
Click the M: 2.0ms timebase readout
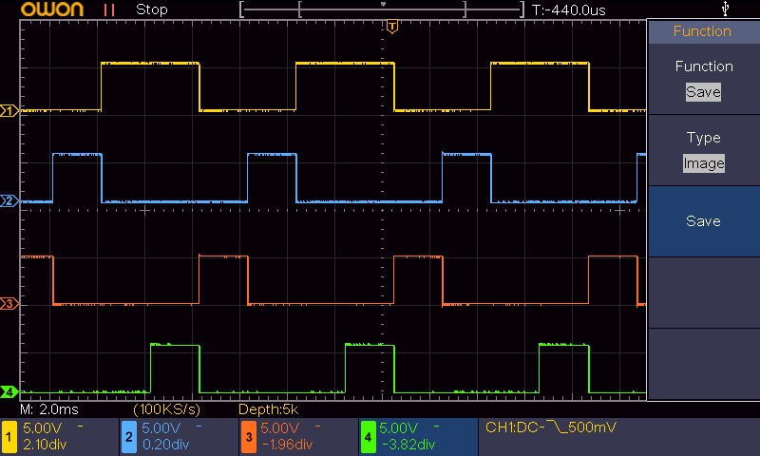pos(49,409)
